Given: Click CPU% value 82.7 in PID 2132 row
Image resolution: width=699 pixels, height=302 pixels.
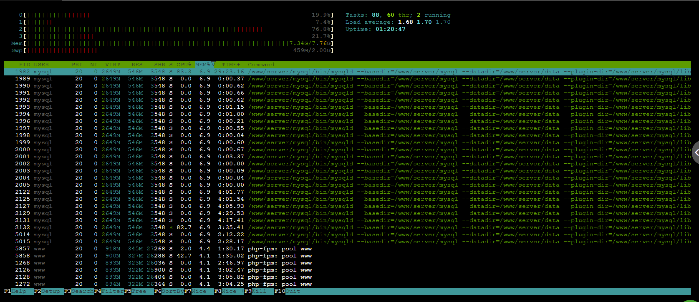Looking at the screenshot, I should [184, 227].
